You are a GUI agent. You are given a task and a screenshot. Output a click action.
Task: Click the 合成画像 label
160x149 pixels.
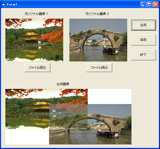pos(63,84)
